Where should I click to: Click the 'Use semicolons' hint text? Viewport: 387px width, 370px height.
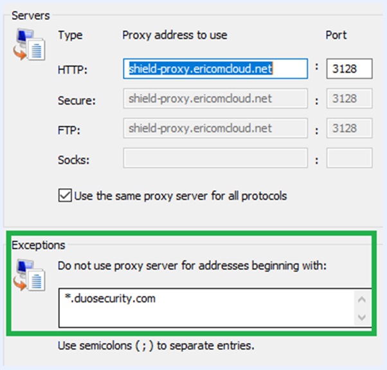pos(156,346)
